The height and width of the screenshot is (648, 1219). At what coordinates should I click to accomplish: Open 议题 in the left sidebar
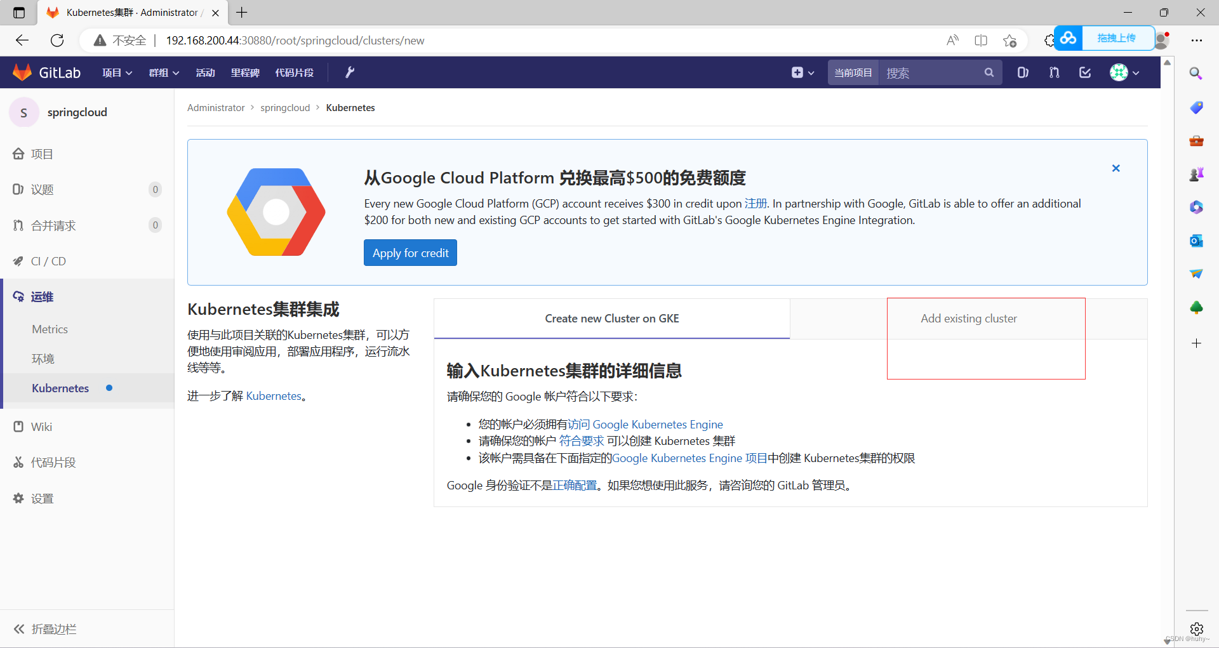(x=87, y=189)
